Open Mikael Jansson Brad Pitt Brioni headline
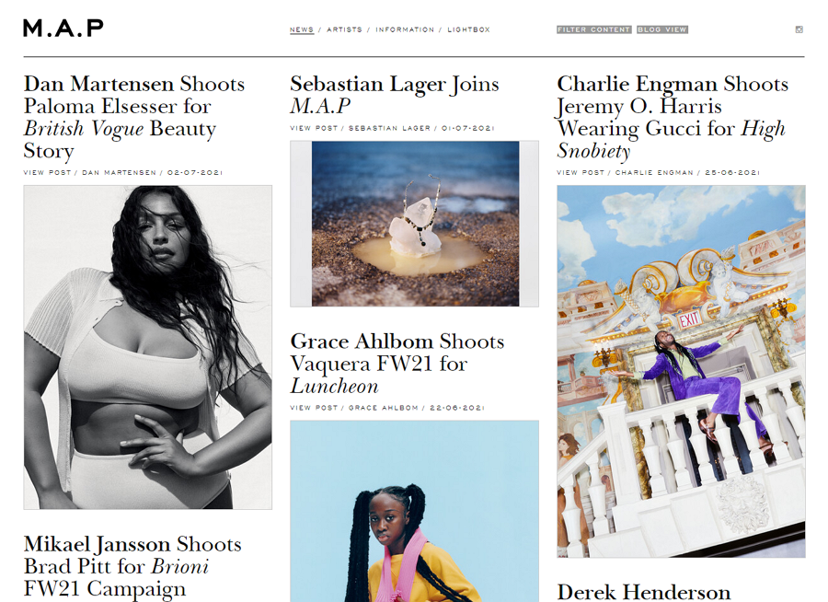 [x=132, y=566]
